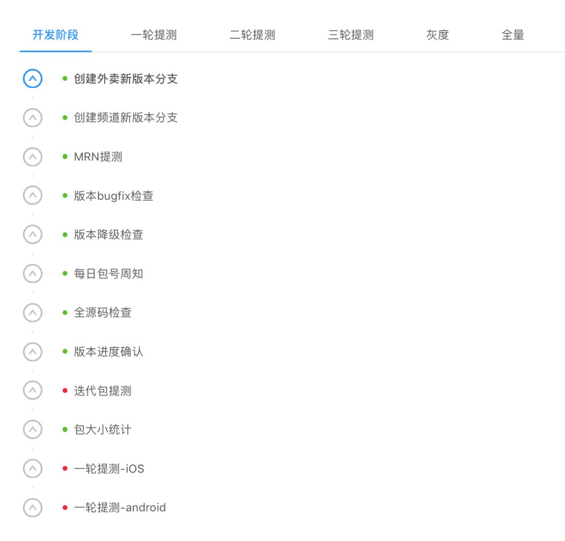Collapse the MRN提测 step arrow
Viewport: 565px width, 541px height.
tap(32, 156)
